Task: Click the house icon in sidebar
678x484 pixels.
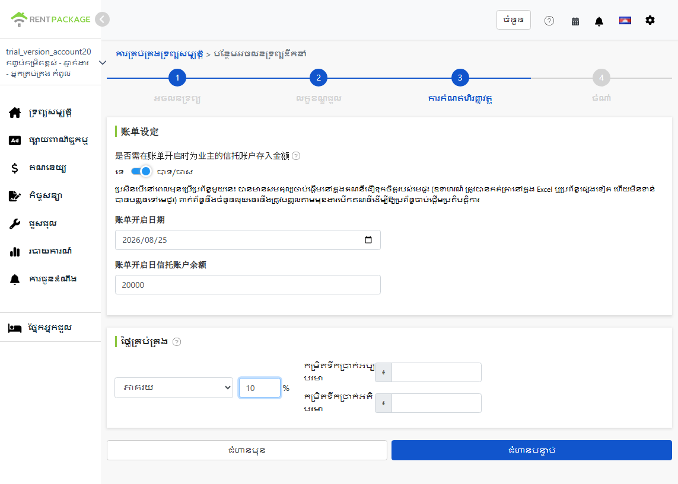Action: [15, 113]
